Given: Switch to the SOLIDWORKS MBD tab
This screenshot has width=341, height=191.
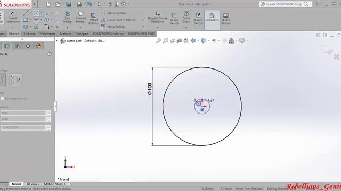Looking at the screenshot, I should pos(141,34).
